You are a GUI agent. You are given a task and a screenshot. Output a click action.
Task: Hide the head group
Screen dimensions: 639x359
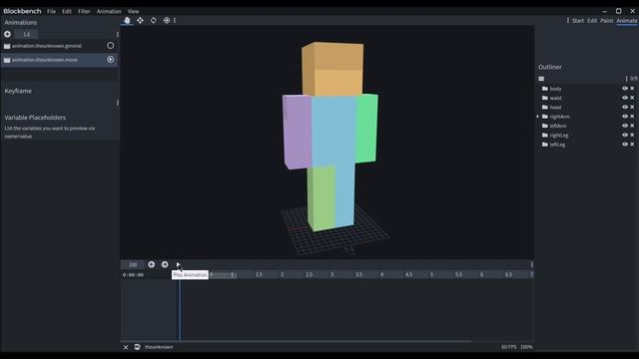(x=625, y=107)
